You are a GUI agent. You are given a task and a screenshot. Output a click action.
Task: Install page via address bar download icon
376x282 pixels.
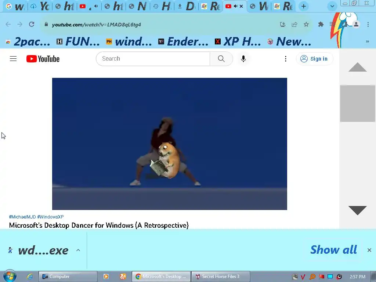click(283, 25)
